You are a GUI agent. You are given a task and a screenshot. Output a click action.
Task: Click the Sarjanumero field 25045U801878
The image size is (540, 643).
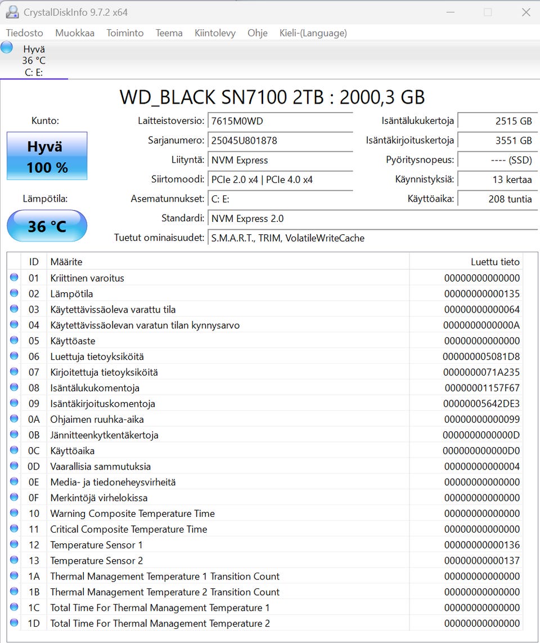click(x=280, y=140)
